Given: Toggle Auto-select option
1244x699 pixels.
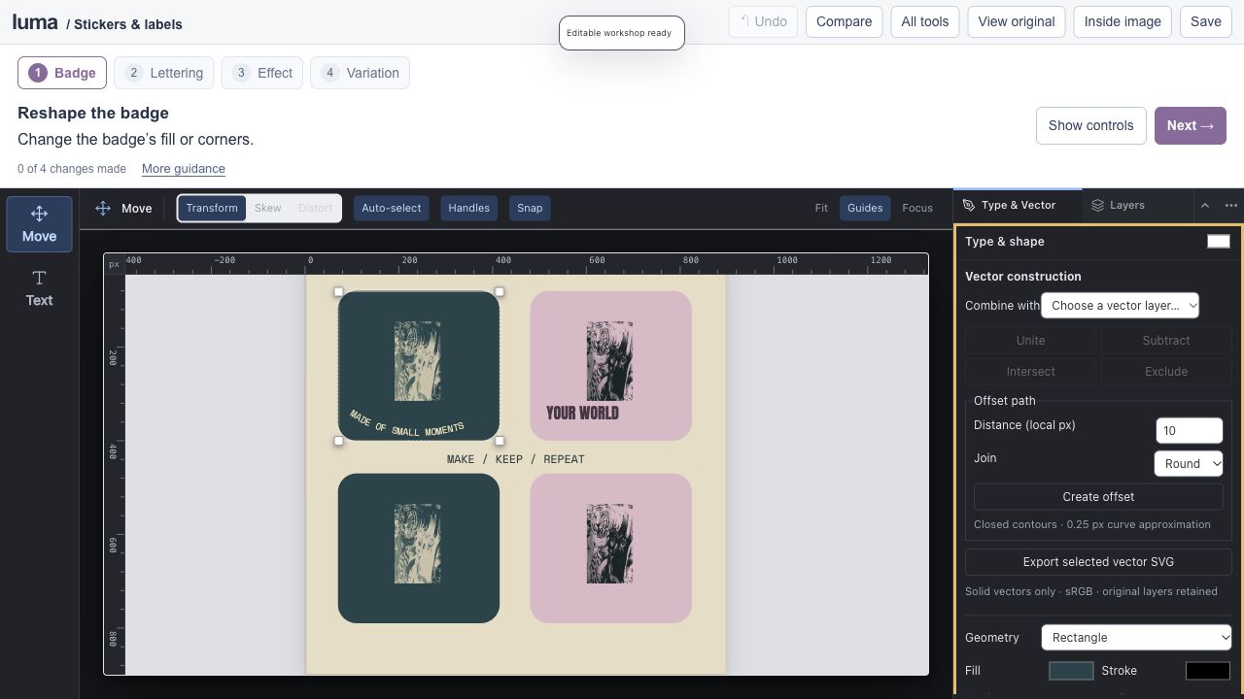Looking at the screenshot, I should click(x=392, y=208).
